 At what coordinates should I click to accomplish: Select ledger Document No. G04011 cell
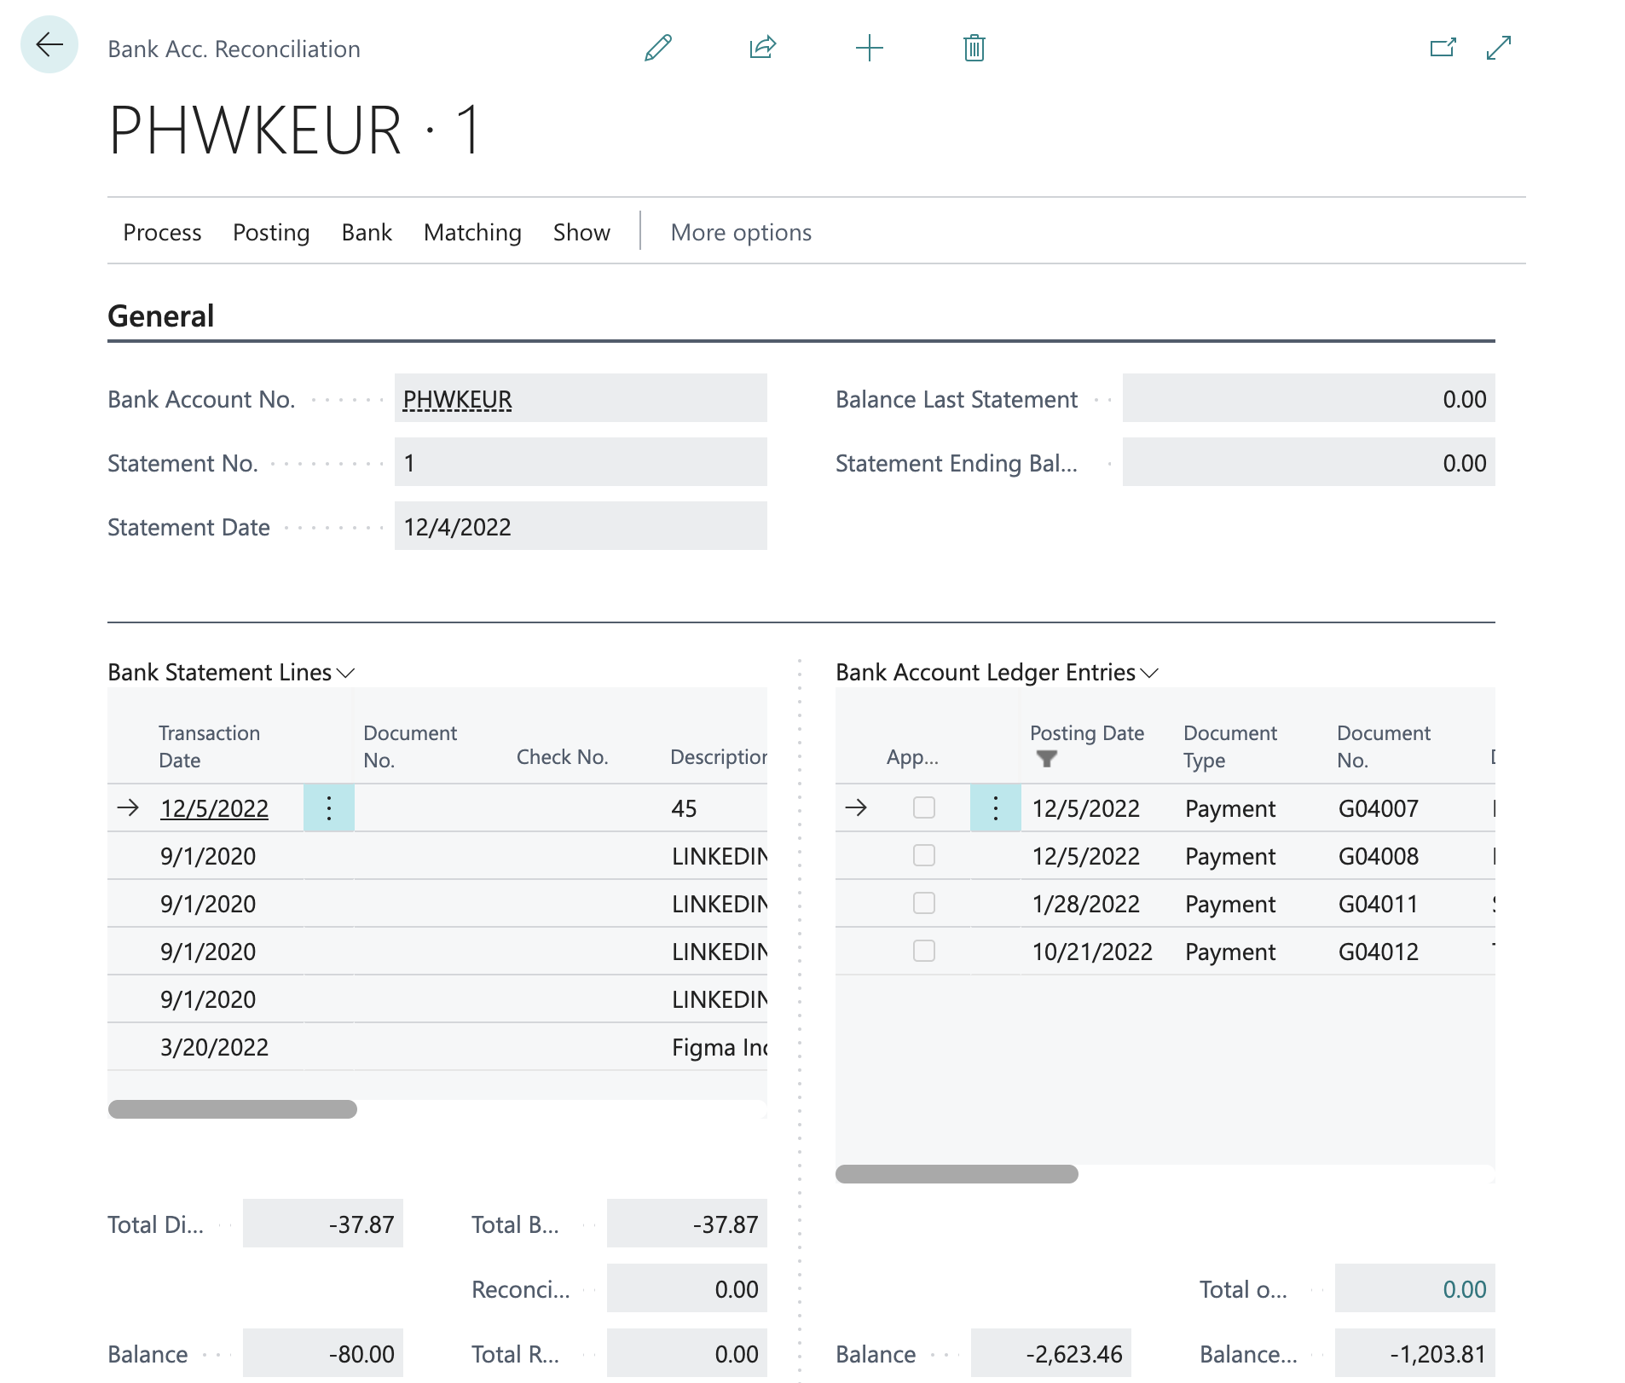coord(1378,904)
